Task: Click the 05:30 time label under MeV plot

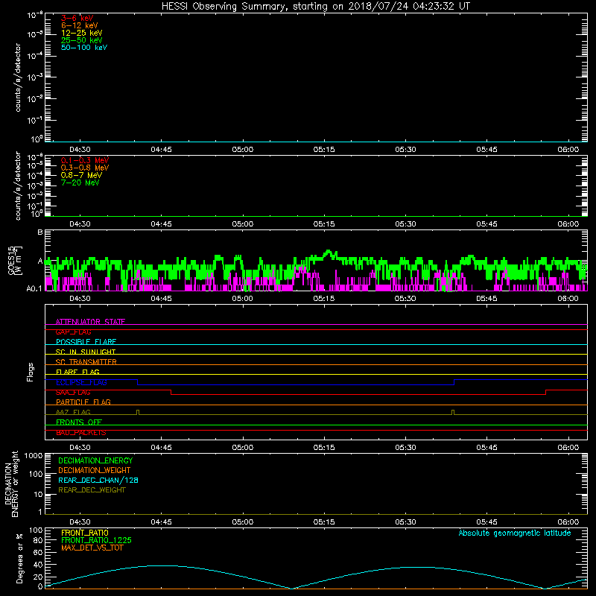Action: pos(405,224)
